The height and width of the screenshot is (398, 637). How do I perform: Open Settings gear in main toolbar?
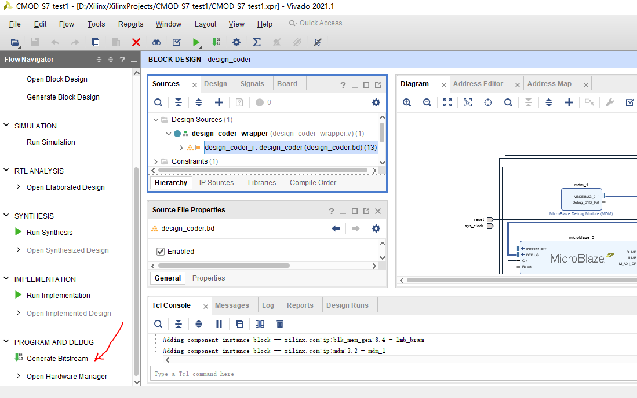pos(236,42)
